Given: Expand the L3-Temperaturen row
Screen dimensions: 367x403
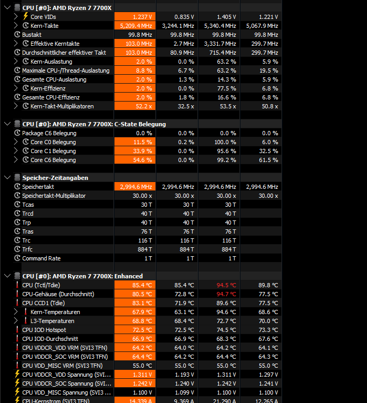Looking at the screenshot, I should [16, 321].
